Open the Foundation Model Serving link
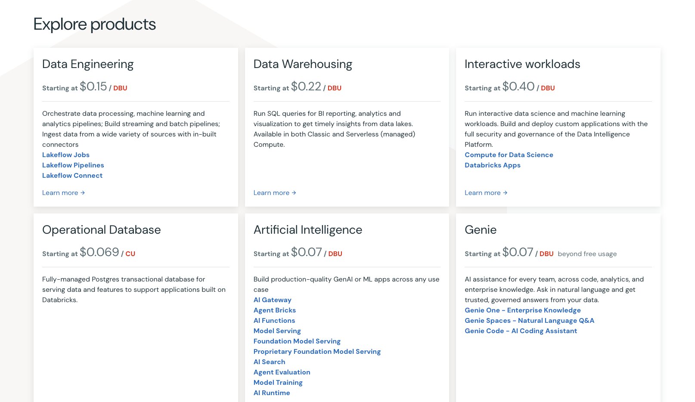695x402 pixels. [x=297, y=341]
